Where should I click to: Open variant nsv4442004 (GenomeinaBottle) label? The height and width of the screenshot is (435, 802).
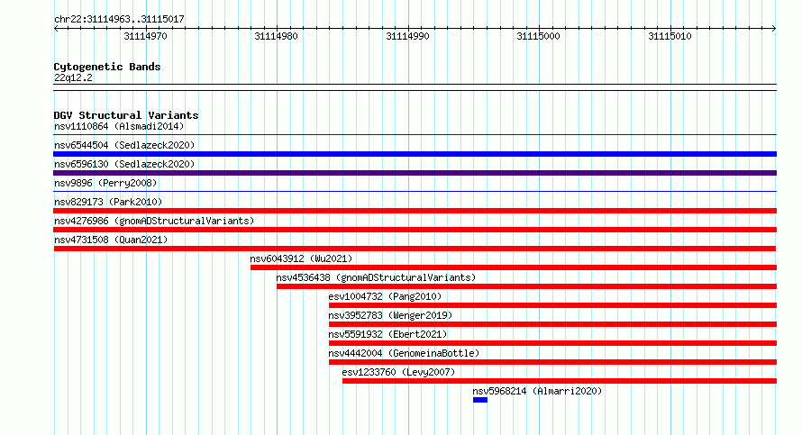click(404, 353)
